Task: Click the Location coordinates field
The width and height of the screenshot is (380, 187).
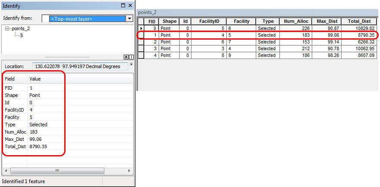Action: (x=80, y=66)
